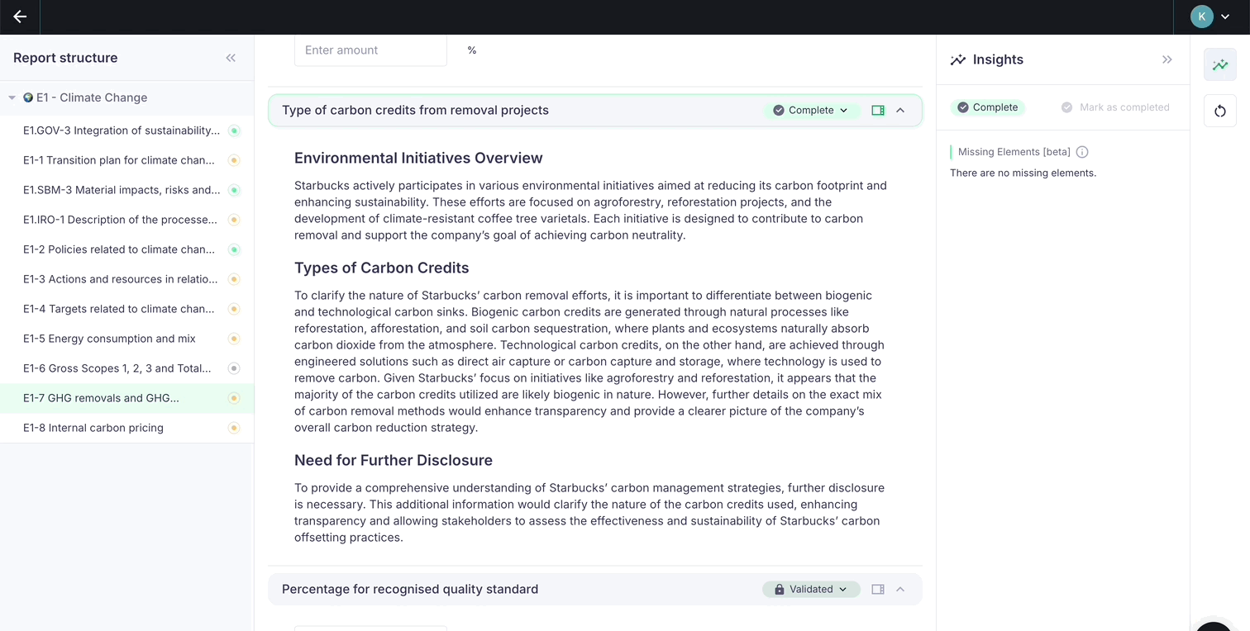This screenshot has width=1250, height=631.
Task: Click status dot next to E1.SBM-3
Action: (234, 190)
